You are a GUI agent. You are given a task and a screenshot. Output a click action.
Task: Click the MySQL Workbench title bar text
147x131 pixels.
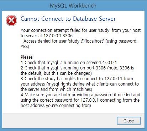point(73,6)
